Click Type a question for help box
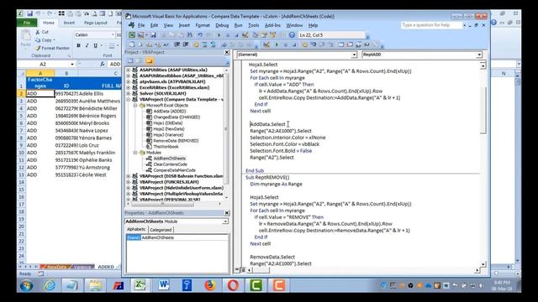538x302 pixels. [x=431, y=25]
